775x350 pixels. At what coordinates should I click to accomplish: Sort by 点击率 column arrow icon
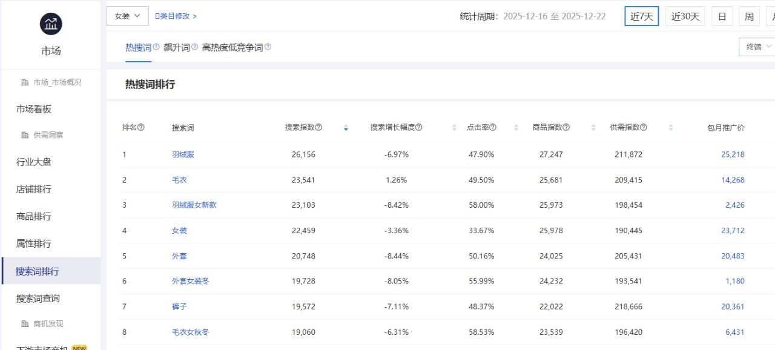[x=516, y=128]
